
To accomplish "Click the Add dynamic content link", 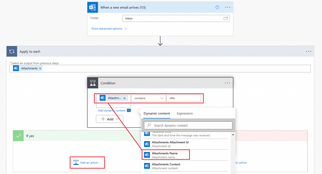I will point(112,111).
